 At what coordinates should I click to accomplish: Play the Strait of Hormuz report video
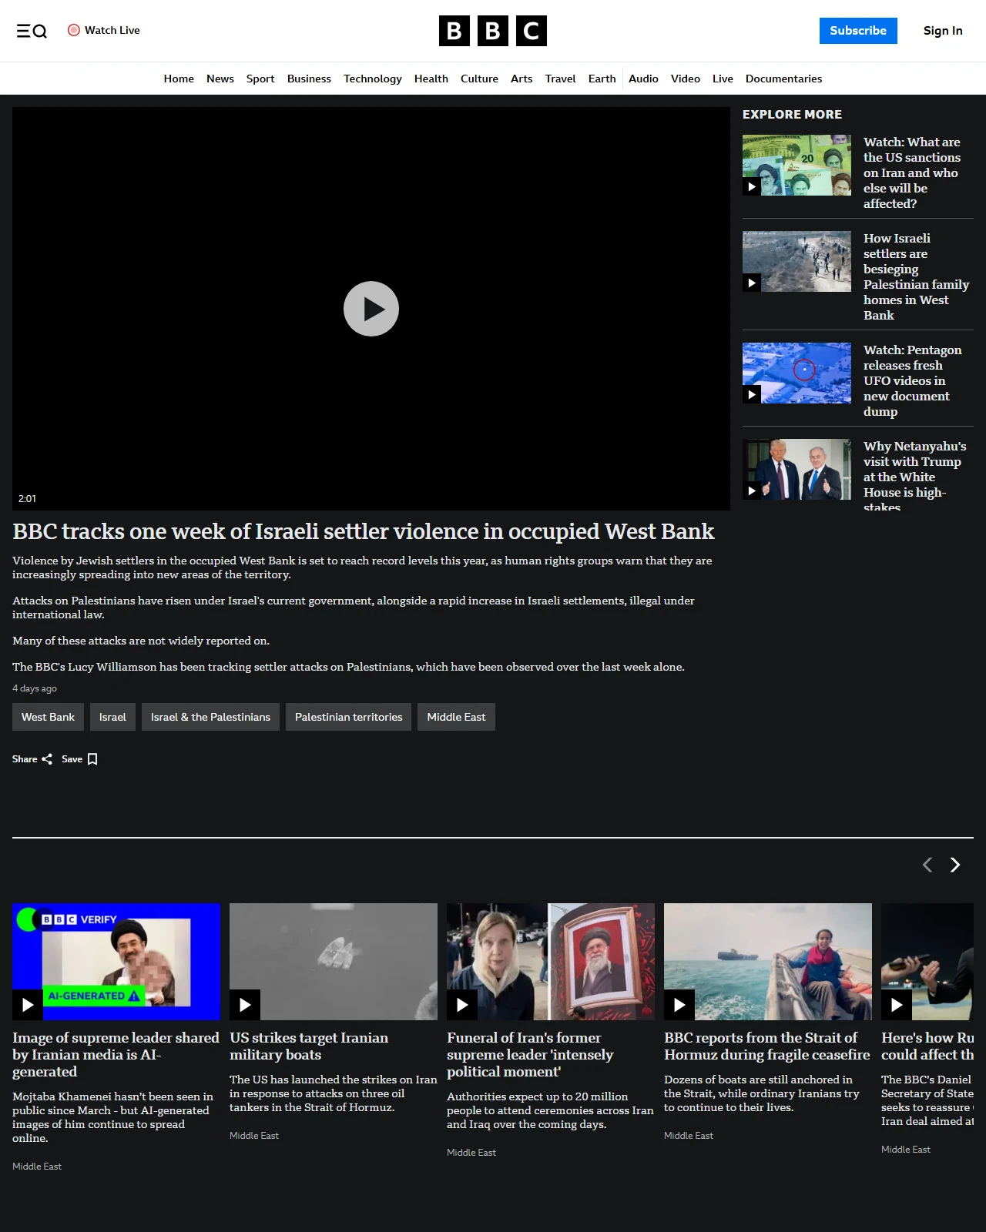pos(679,1005)
